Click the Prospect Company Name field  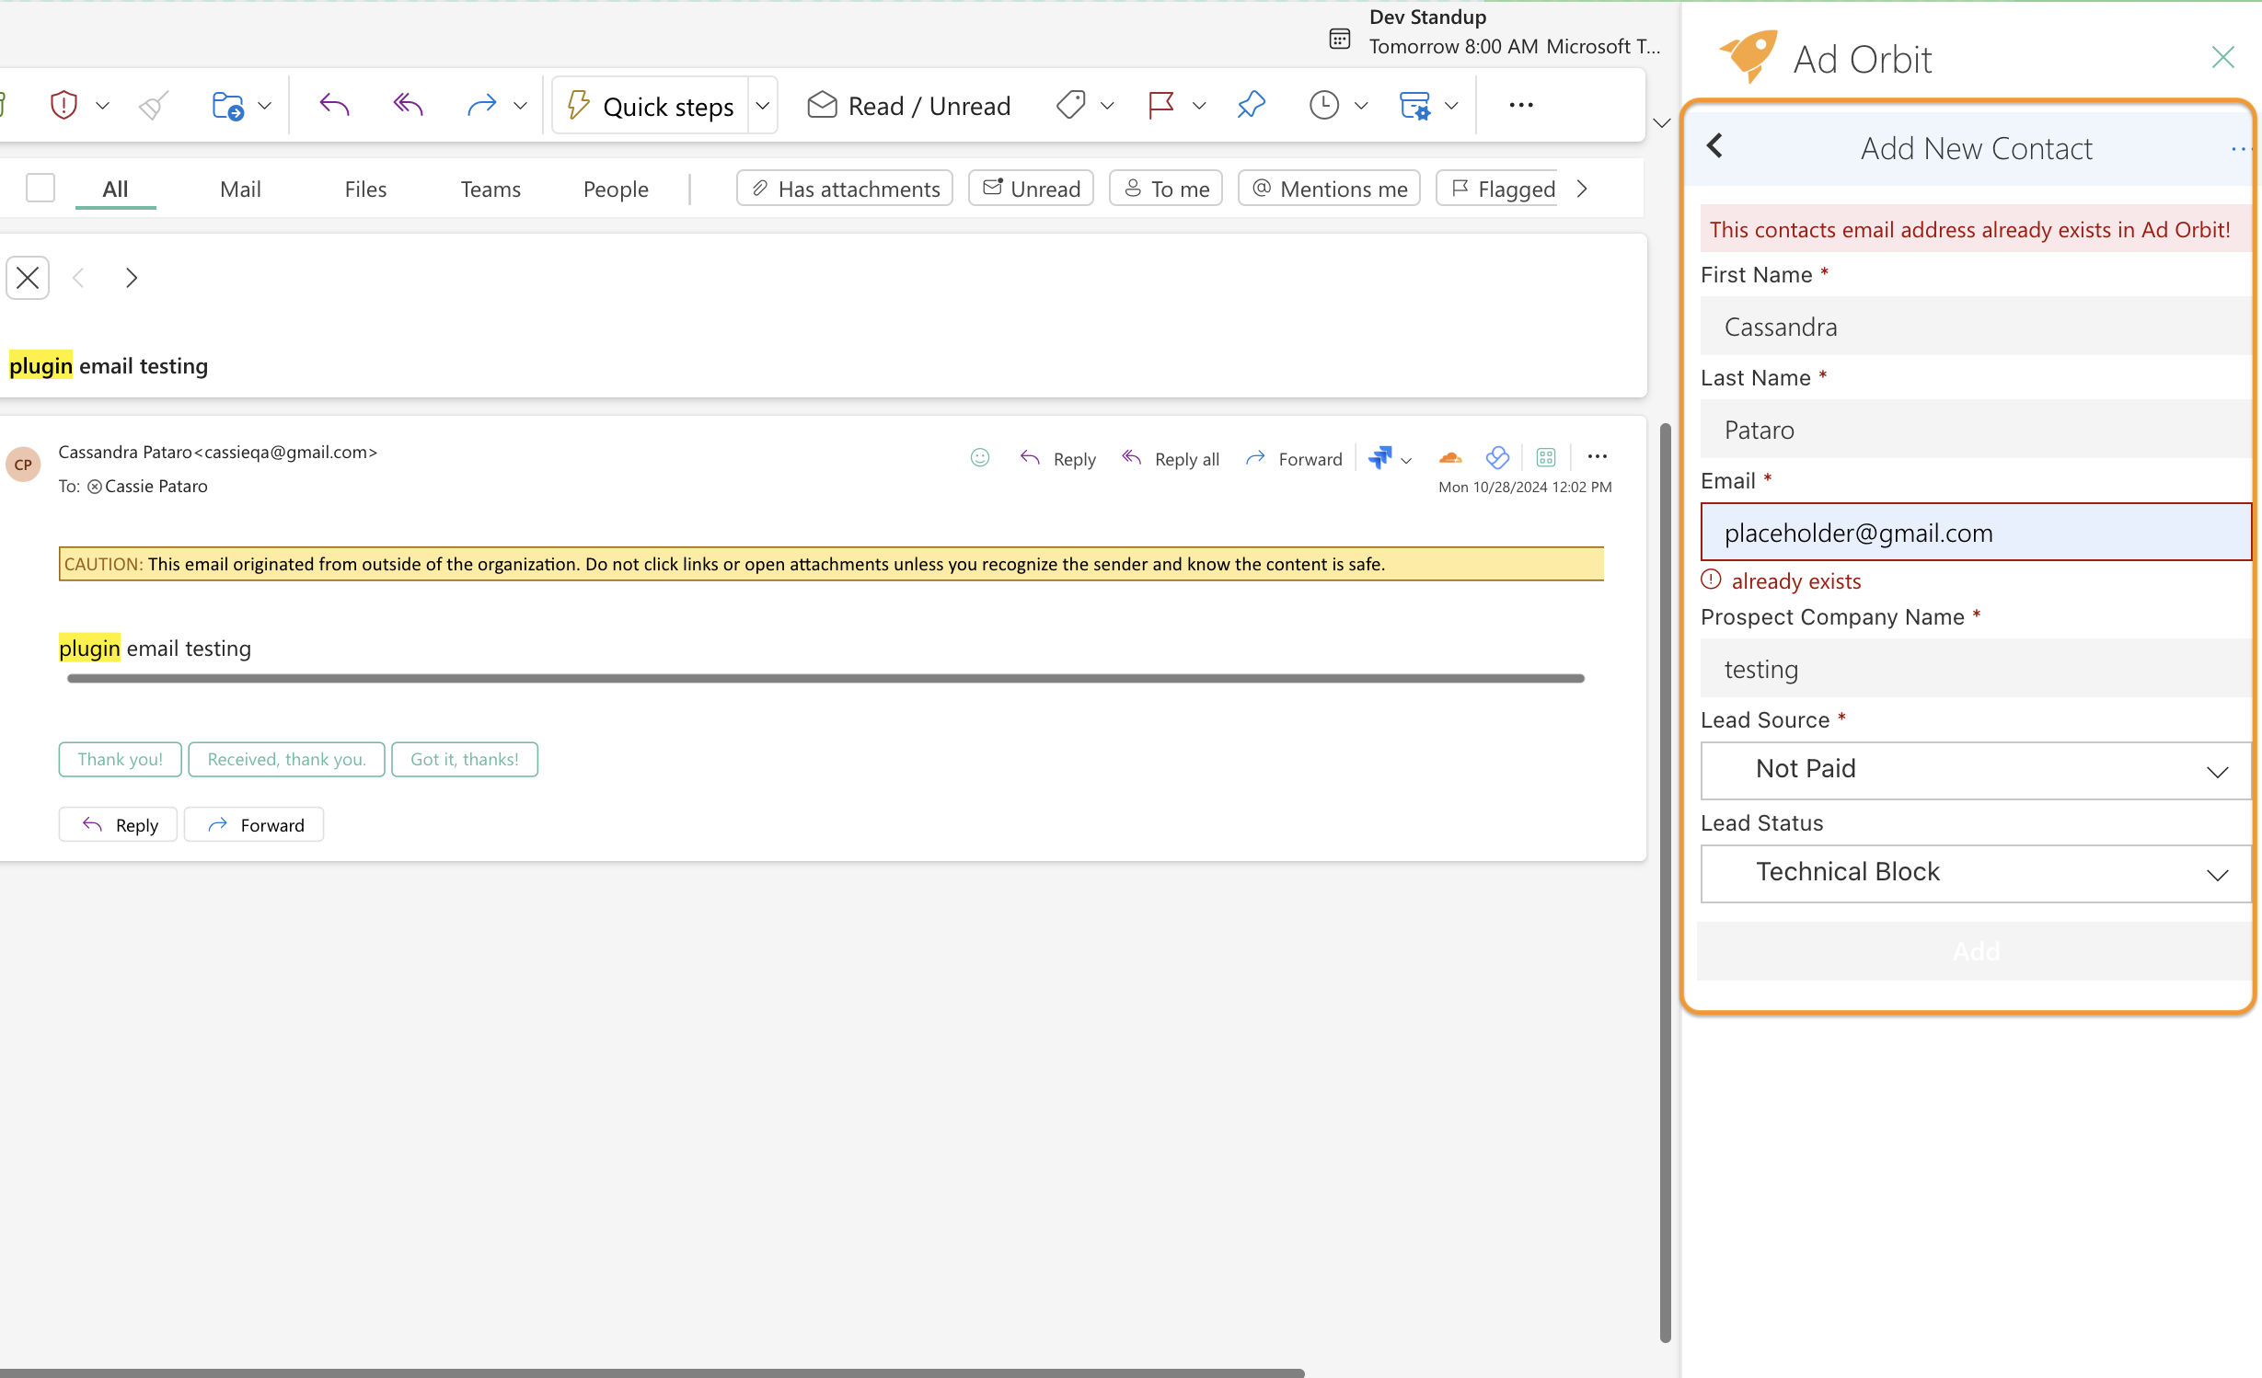(1976, 668)
